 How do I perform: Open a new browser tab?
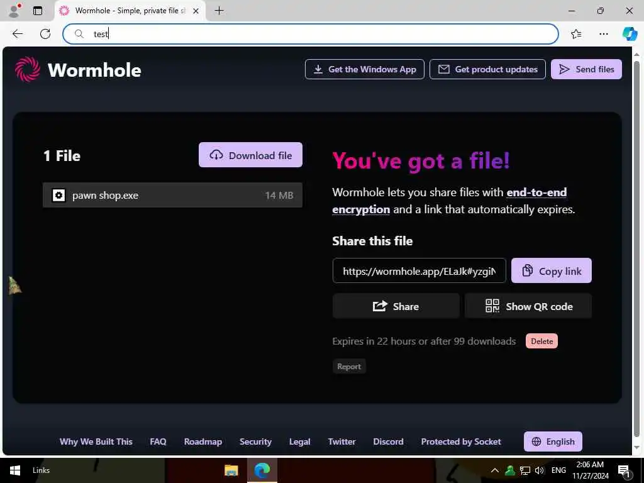[x=219, y=11]
